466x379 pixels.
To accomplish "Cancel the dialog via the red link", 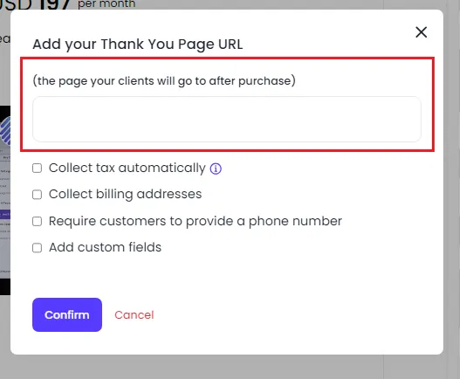I will pos(134,315).
